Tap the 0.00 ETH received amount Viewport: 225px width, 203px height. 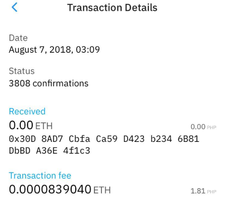coord(31,125)
